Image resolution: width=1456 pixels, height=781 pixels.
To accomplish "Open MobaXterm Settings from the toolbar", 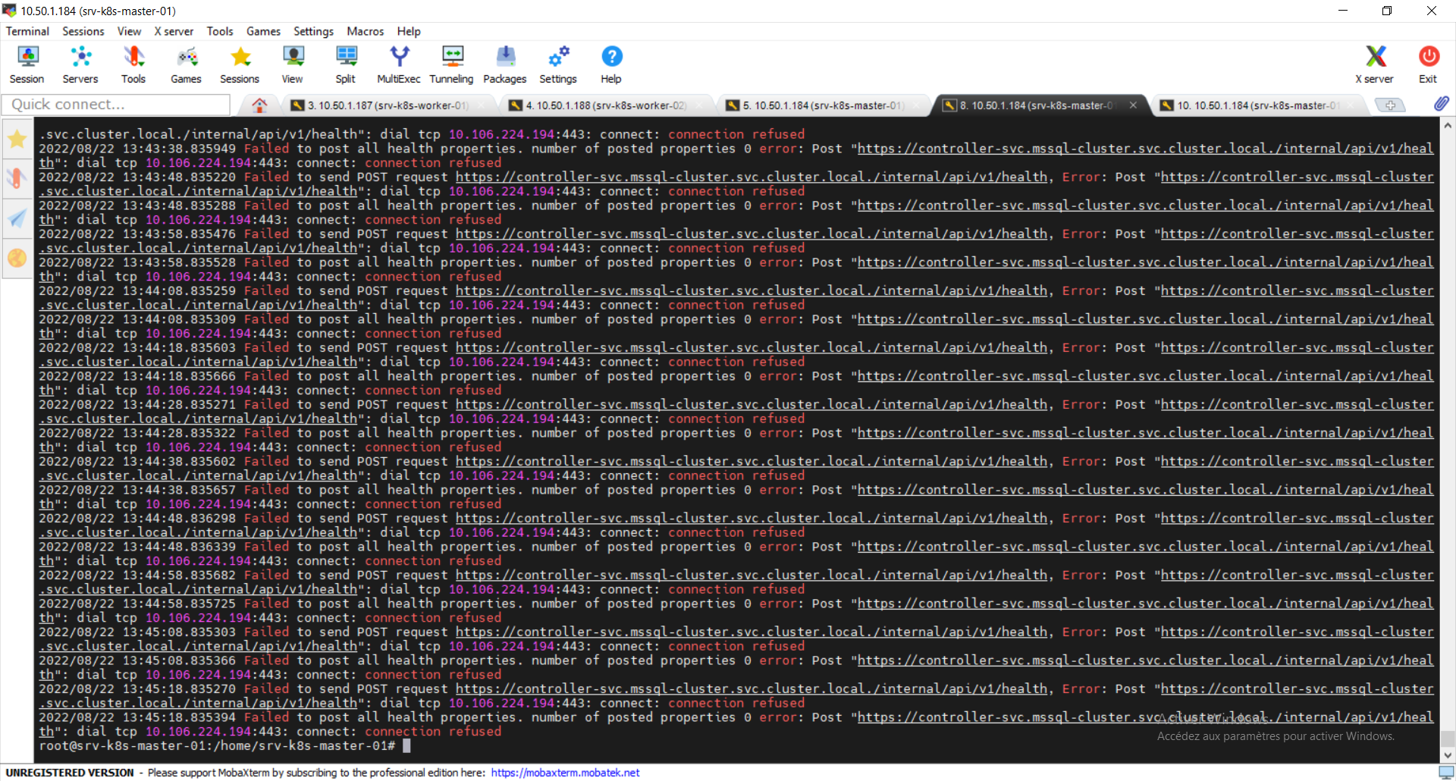I will click(x=558, y=64).
